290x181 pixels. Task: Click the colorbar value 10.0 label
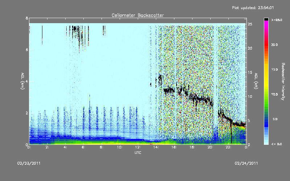coord(274,94)
